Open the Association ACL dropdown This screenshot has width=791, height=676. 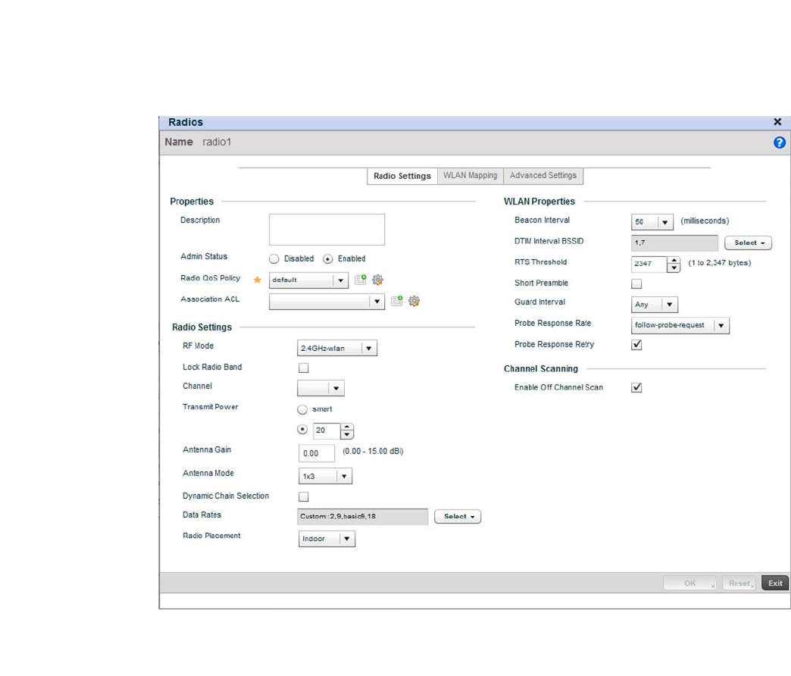coord(327,302)
